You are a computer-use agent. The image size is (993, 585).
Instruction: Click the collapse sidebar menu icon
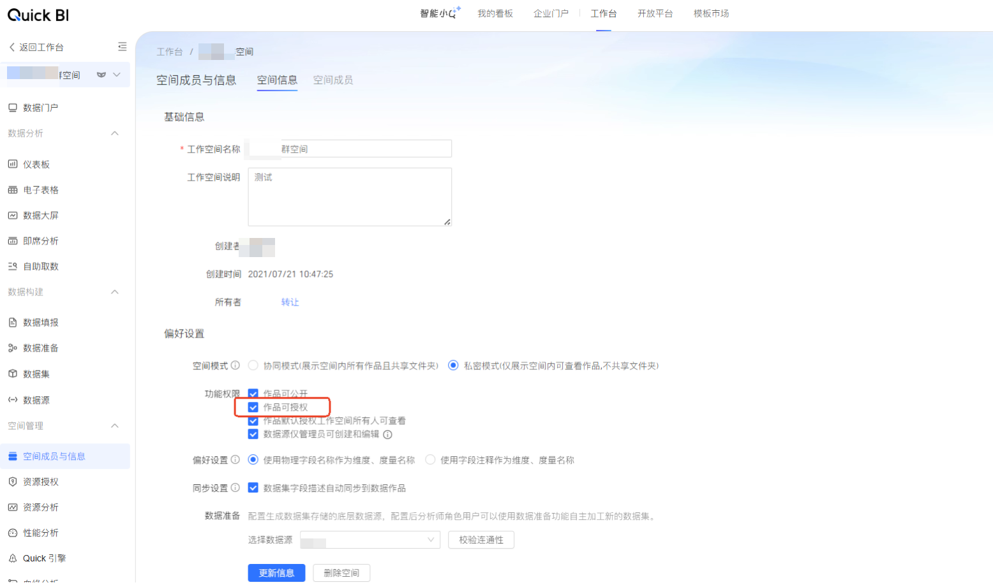(x=122, y=47)
